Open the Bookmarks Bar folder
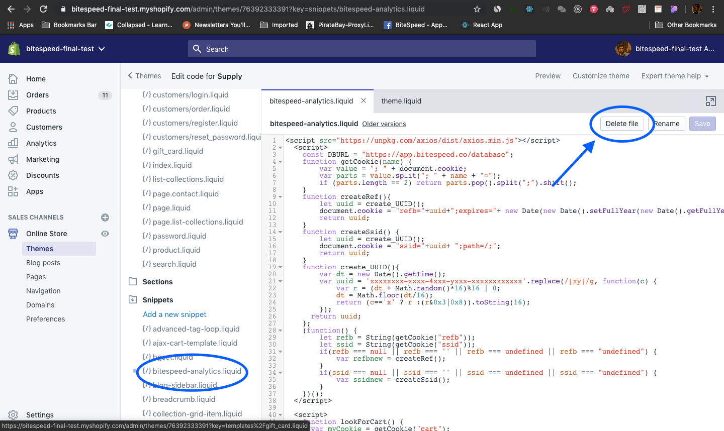Screen dimensions: 724x431 [x=69, y=25]
